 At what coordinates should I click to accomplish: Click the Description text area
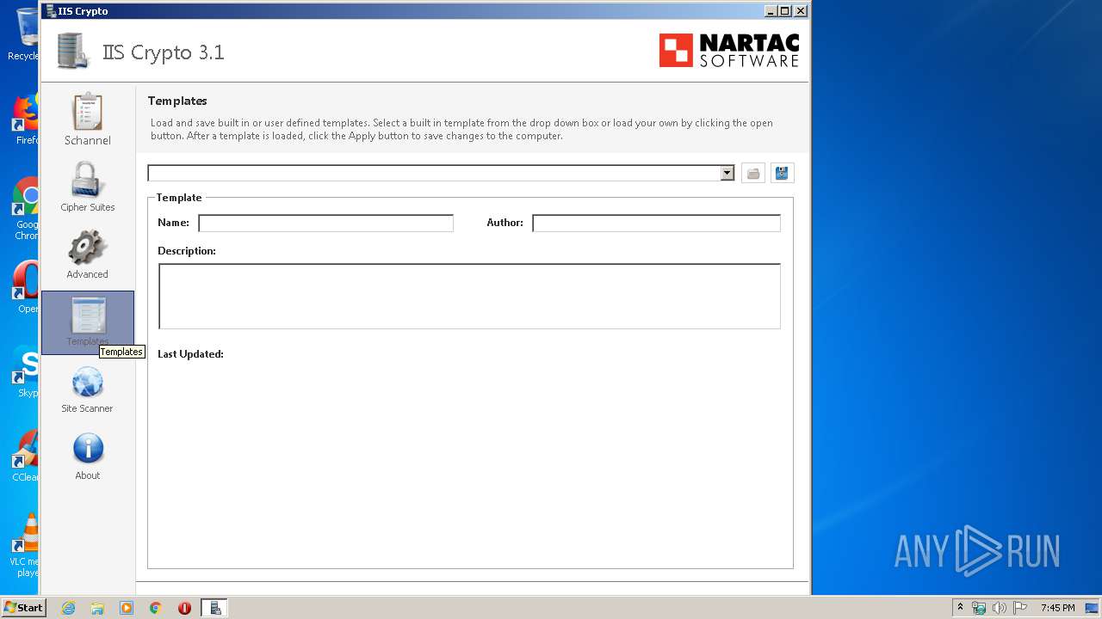click(x=469, y=296)
